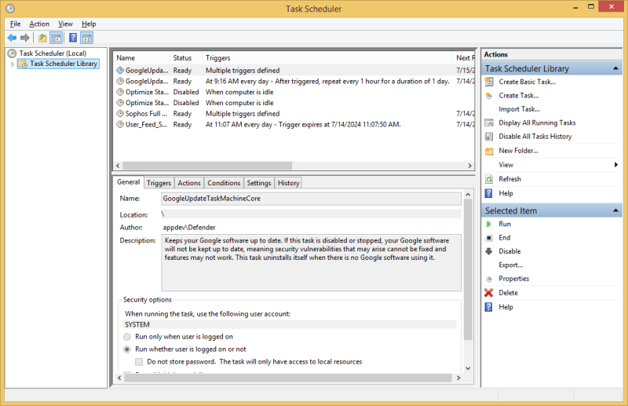
Task: Click the Disable down-arrow icon
Action: pyautogui.click(x=489, y=251)
